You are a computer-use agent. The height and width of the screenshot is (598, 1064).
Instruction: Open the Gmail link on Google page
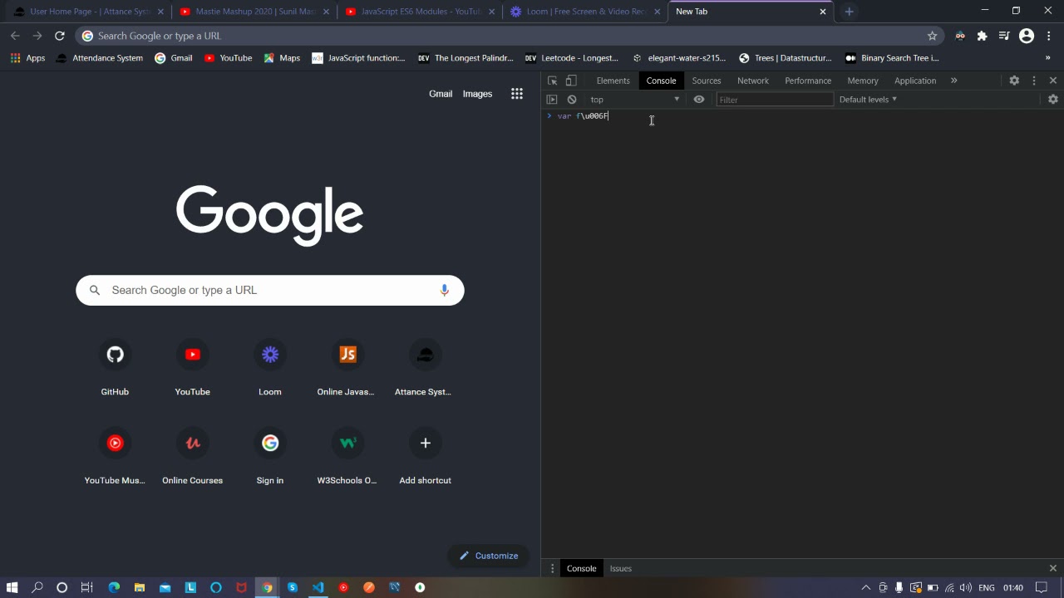pyautogui.click(x=441, y=94)
